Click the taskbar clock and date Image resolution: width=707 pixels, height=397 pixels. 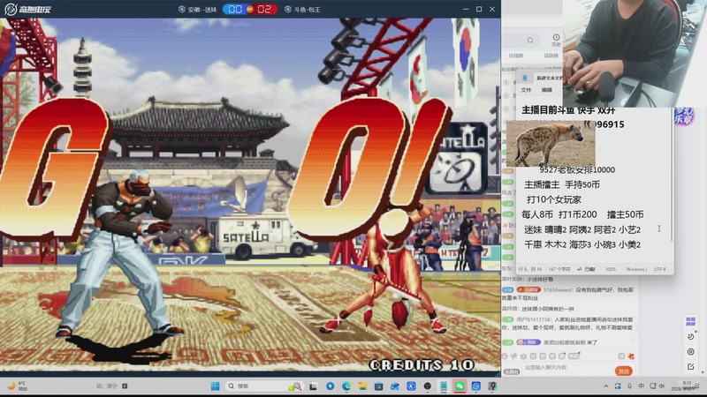pyautogui.click(x=687, y=386)
